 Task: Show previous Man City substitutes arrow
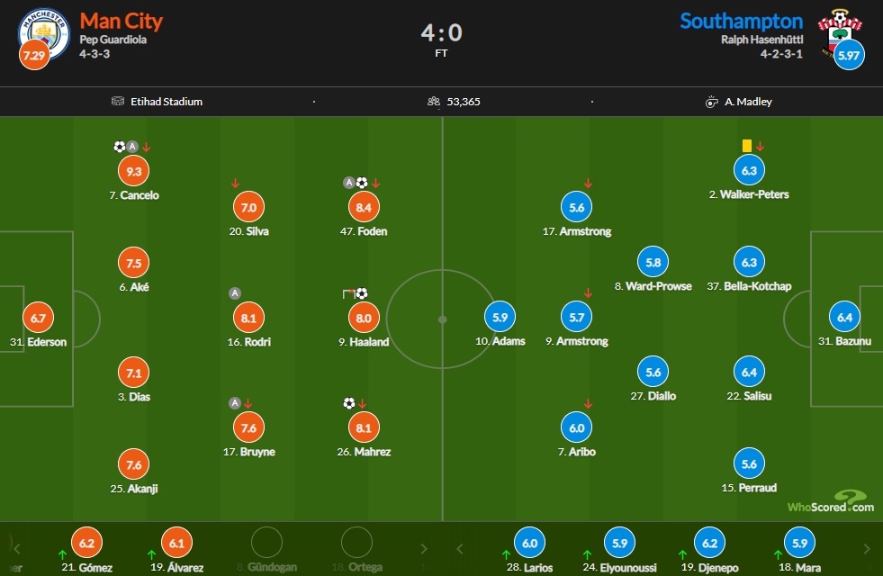(x=17, y=548)
